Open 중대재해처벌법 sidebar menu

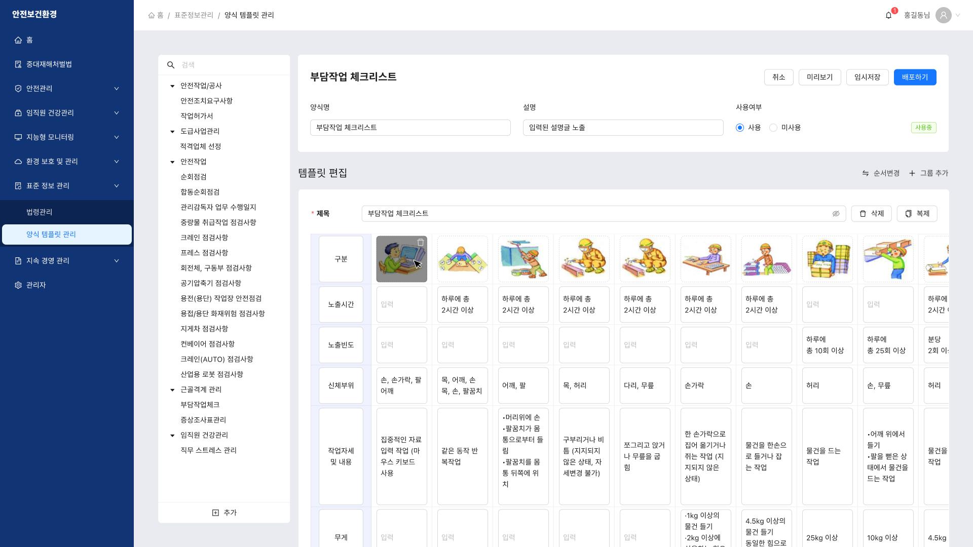(x=49, y=64)
